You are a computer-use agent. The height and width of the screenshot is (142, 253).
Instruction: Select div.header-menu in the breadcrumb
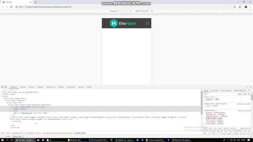coord(17,133)
